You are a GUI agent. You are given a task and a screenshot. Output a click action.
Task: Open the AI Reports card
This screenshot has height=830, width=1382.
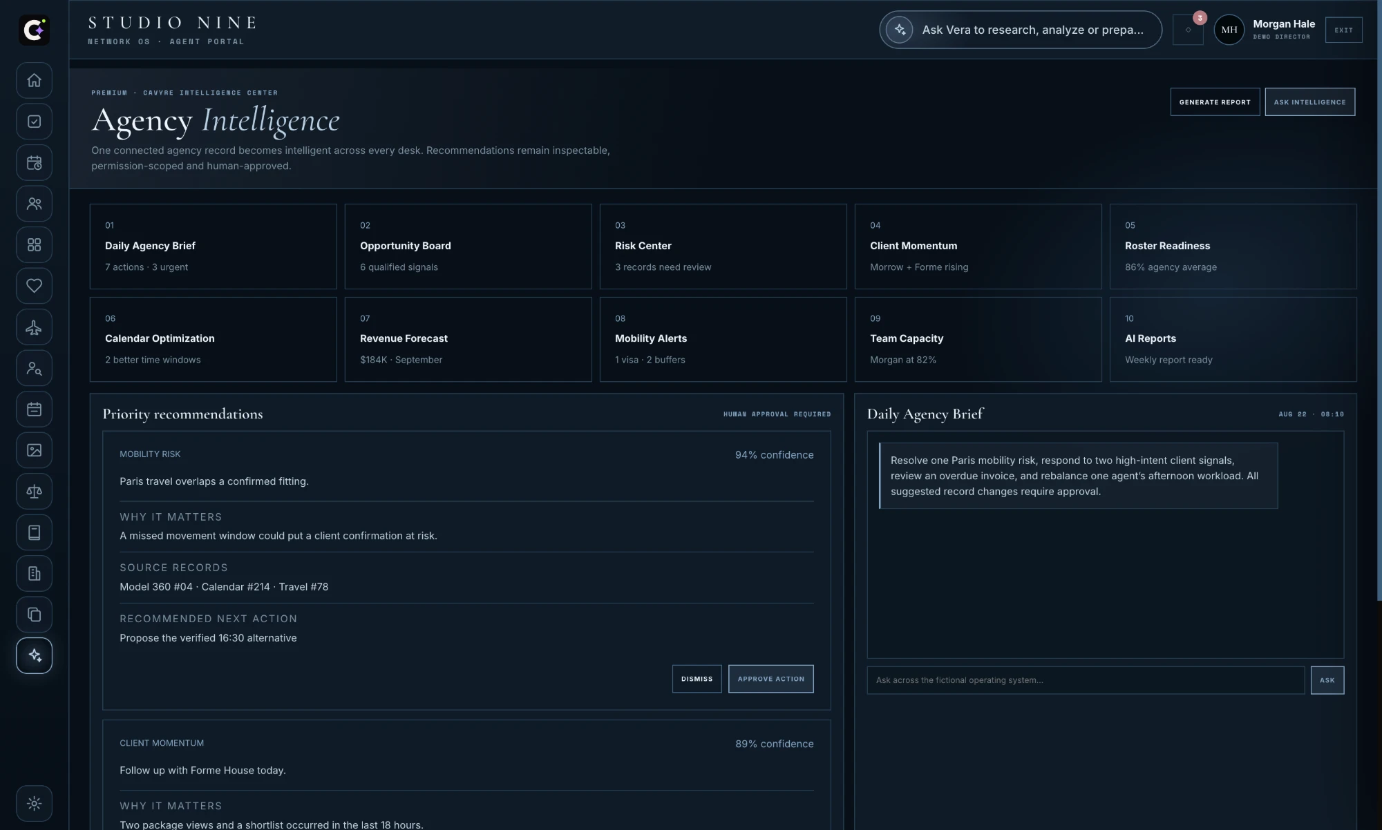1233,339
